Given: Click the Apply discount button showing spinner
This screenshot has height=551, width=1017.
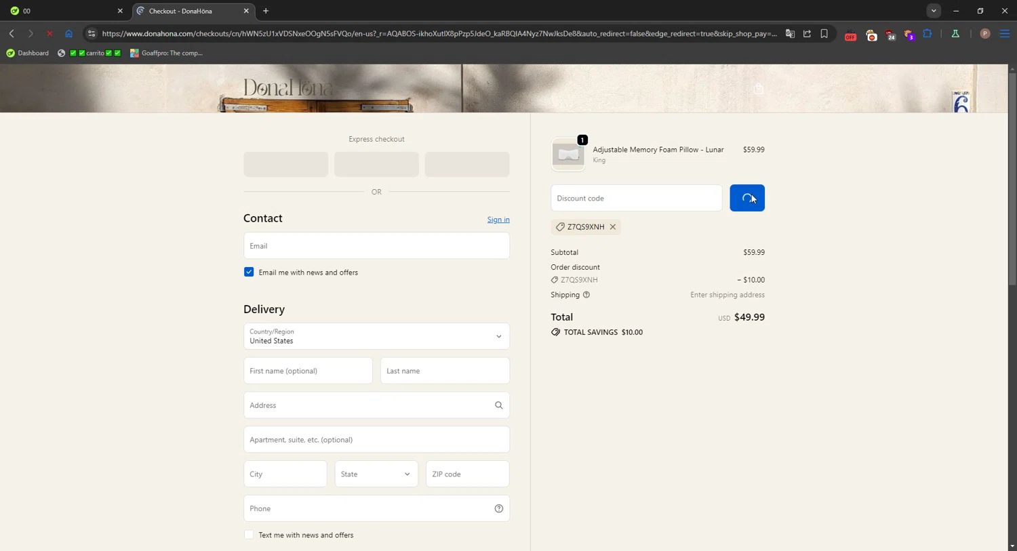Looking at the screenshot, I should click(x=747, y=198).
